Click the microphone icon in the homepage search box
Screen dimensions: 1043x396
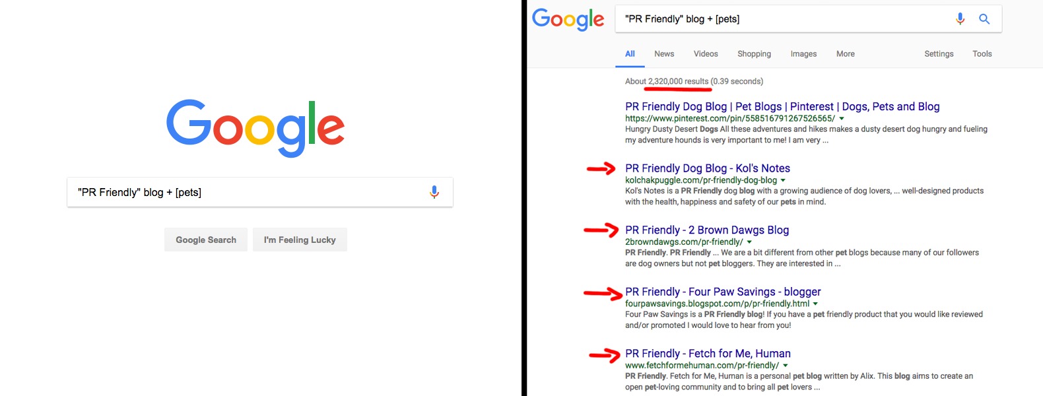(x=434, y=191)
